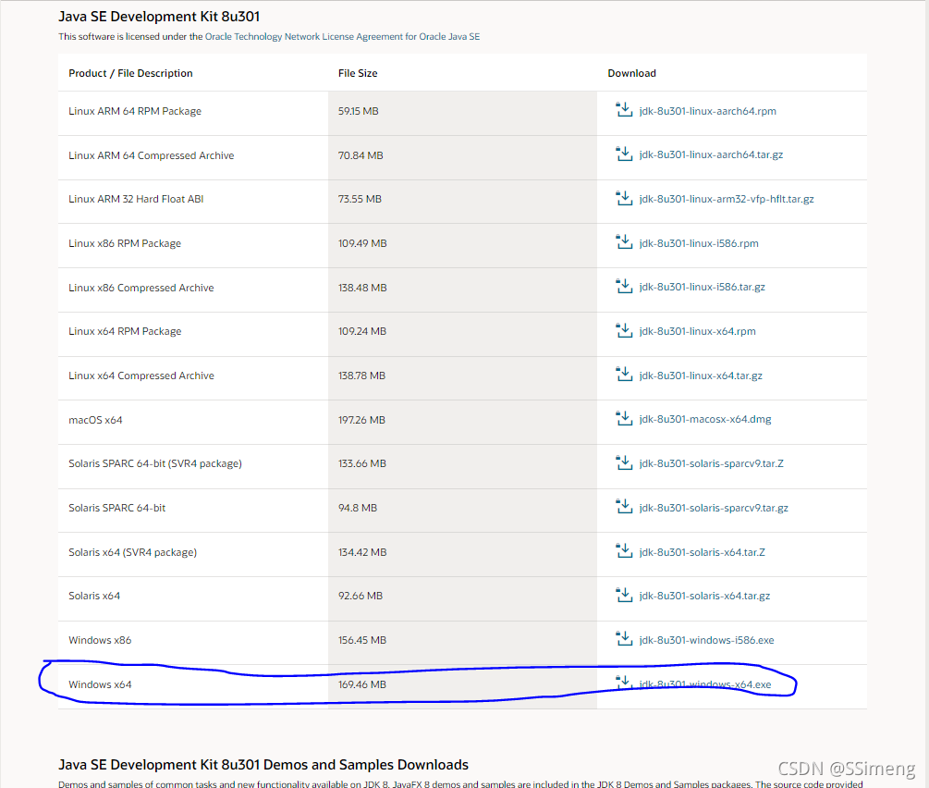
Task: Select the macOS x64 description text
Action: (95, 421)
